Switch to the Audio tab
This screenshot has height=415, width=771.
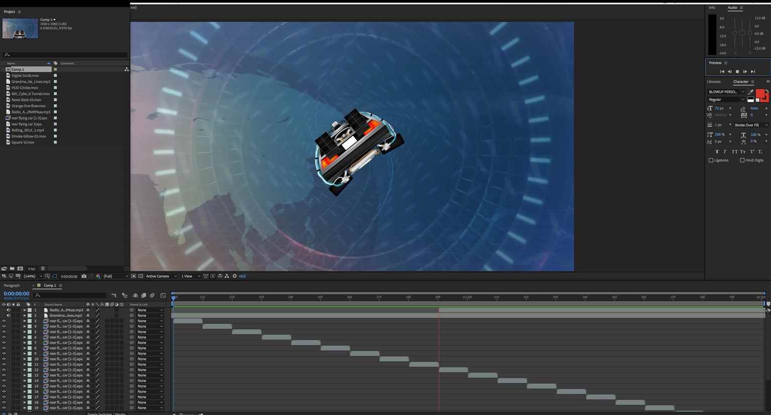(732, 8)
